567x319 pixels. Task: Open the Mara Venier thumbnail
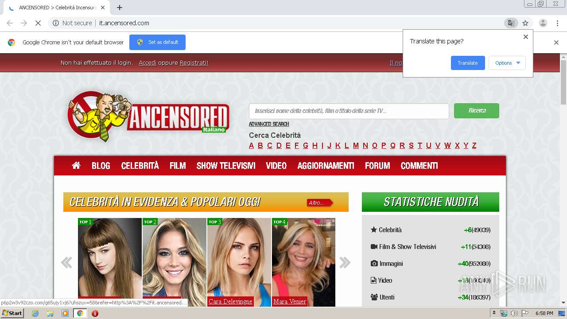tap(304, 258)
